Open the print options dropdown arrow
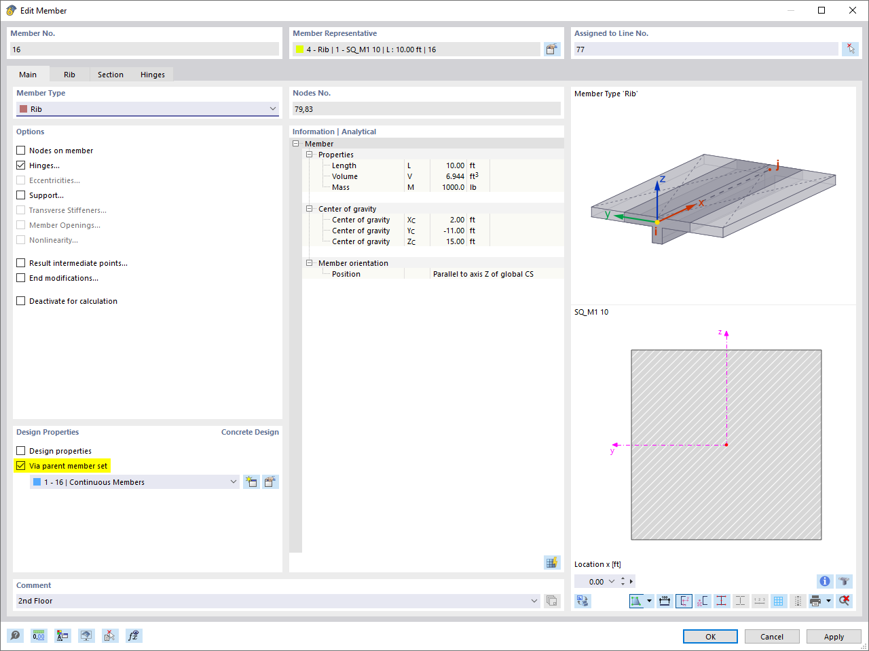 828,601
